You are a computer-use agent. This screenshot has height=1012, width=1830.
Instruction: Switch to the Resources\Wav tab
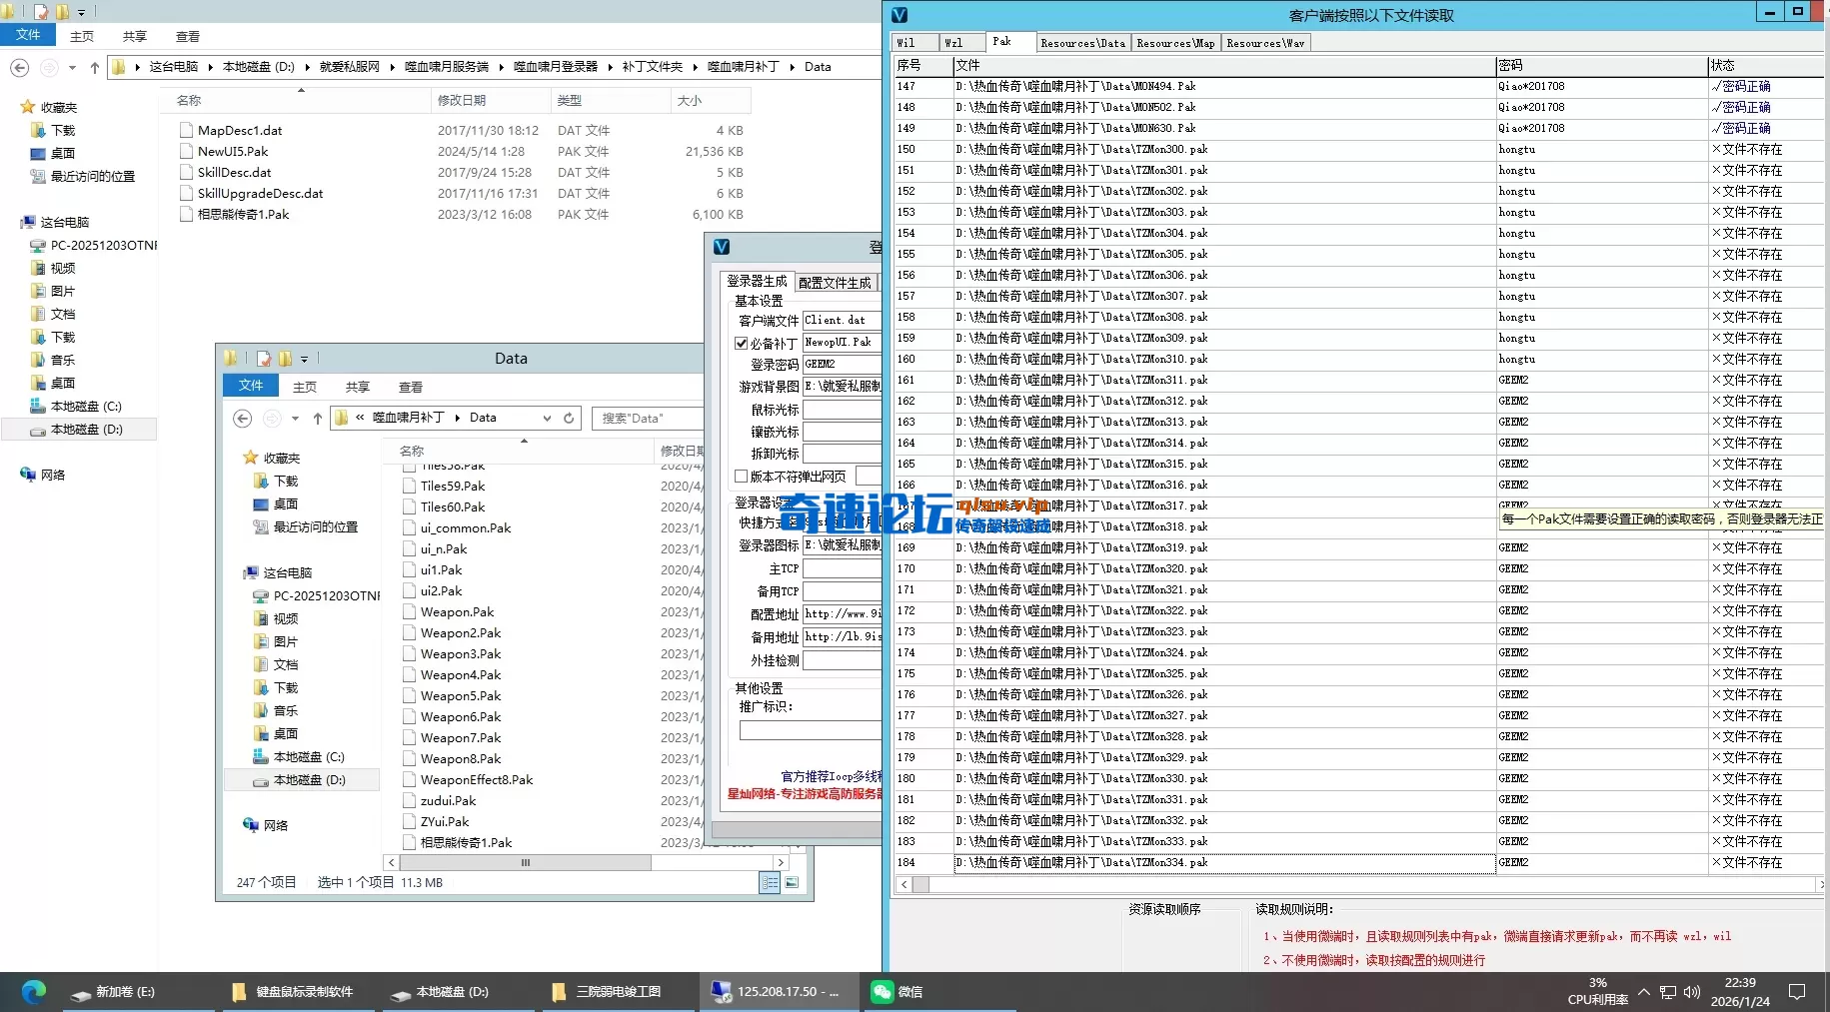pyautogui.click(x=1264, y=43)
